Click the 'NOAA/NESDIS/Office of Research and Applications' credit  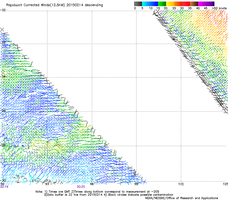(181, 198)
